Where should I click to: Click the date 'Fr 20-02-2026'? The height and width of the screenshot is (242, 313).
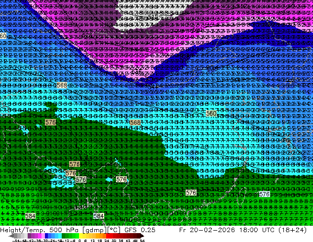coord(207,230)
